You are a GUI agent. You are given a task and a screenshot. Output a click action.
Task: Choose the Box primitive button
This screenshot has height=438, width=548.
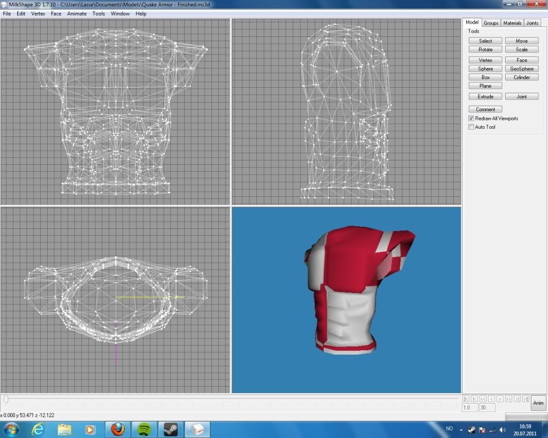[485, 77]
